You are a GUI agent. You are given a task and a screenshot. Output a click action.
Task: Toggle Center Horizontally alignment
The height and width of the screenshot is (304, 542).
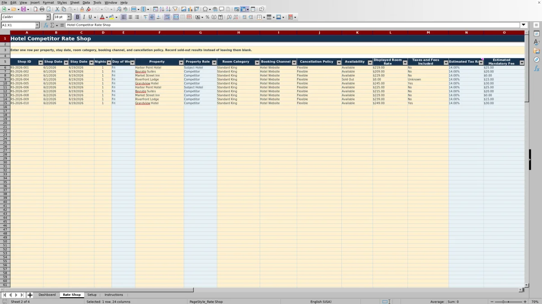click(x=130, y=17)
